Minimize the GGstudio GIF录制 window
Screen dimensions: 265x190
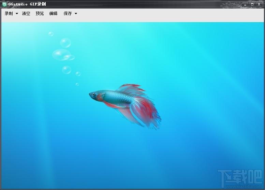coord(245,4)
